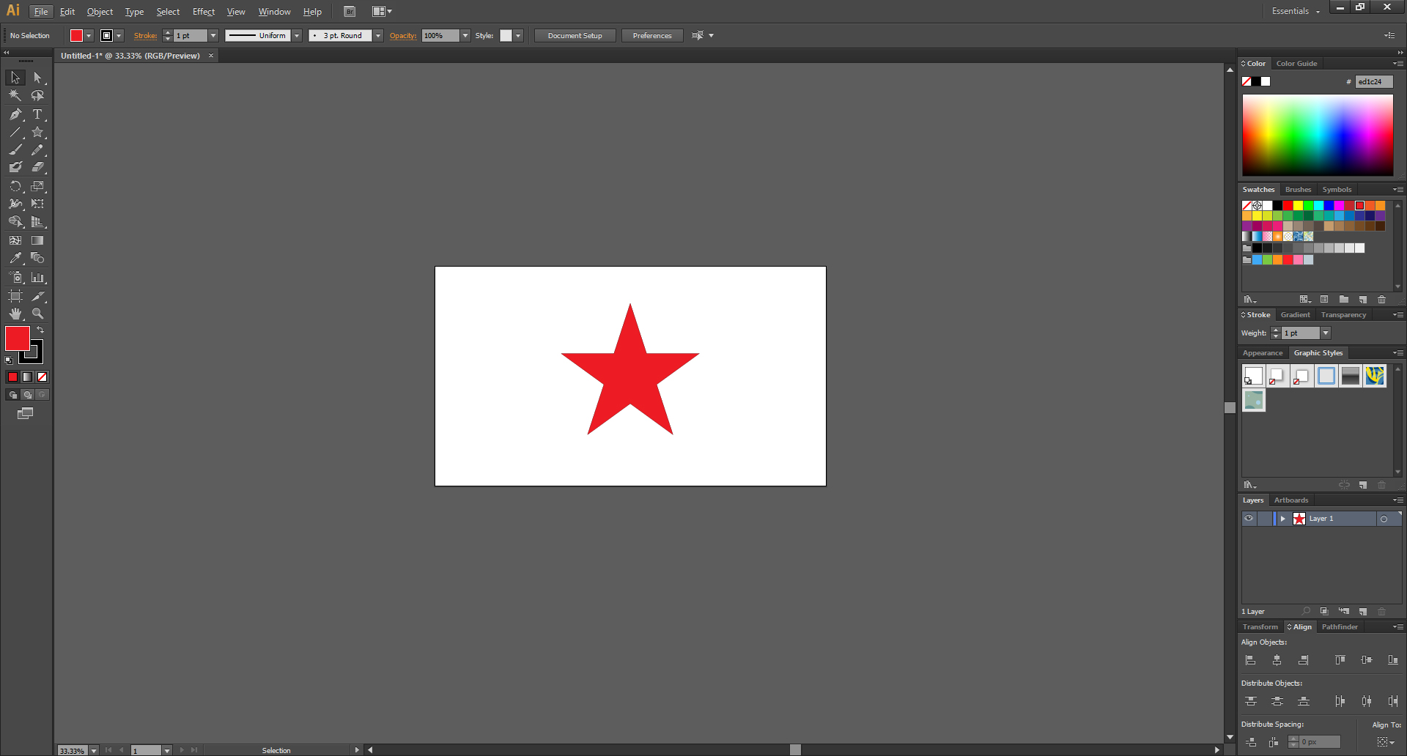Viewport: 1407px width, 756px height.
Task: Select the Rotate tool
Action: point(15,187)
